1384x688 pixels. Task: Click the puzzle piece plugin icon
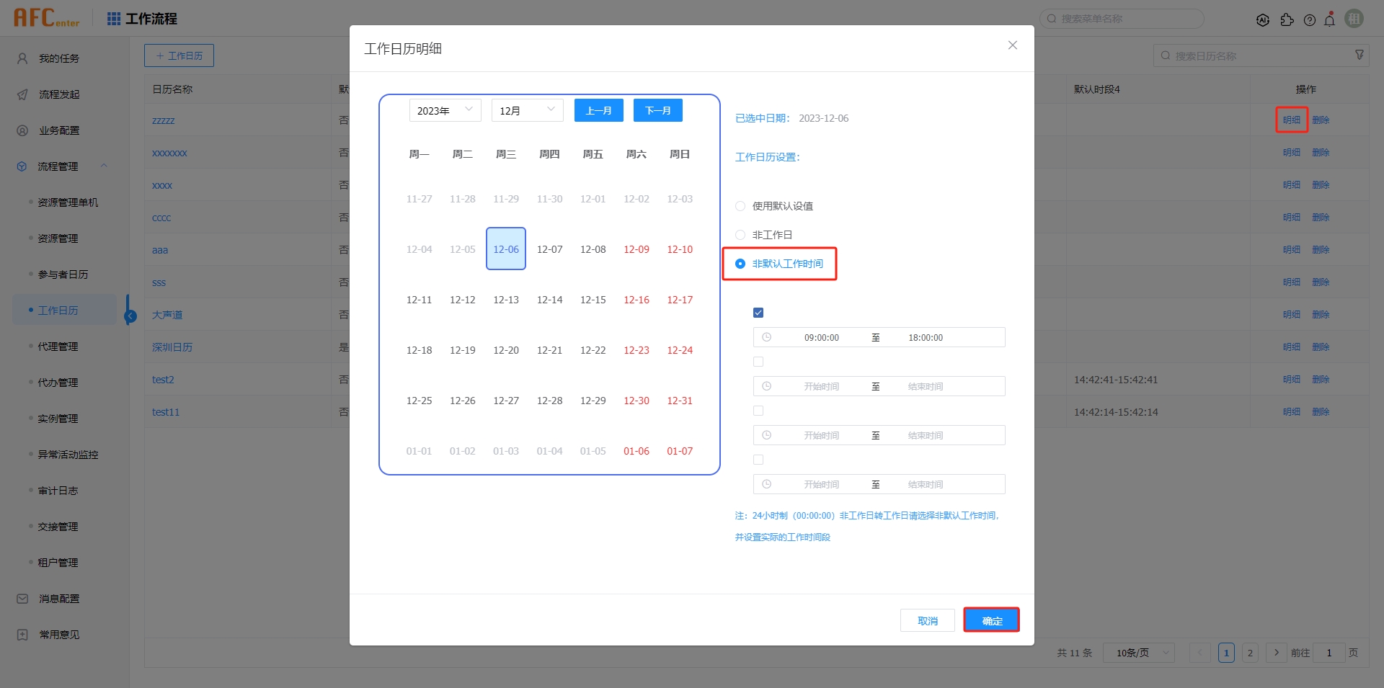pyautogui.click(x=1287, y=19)
